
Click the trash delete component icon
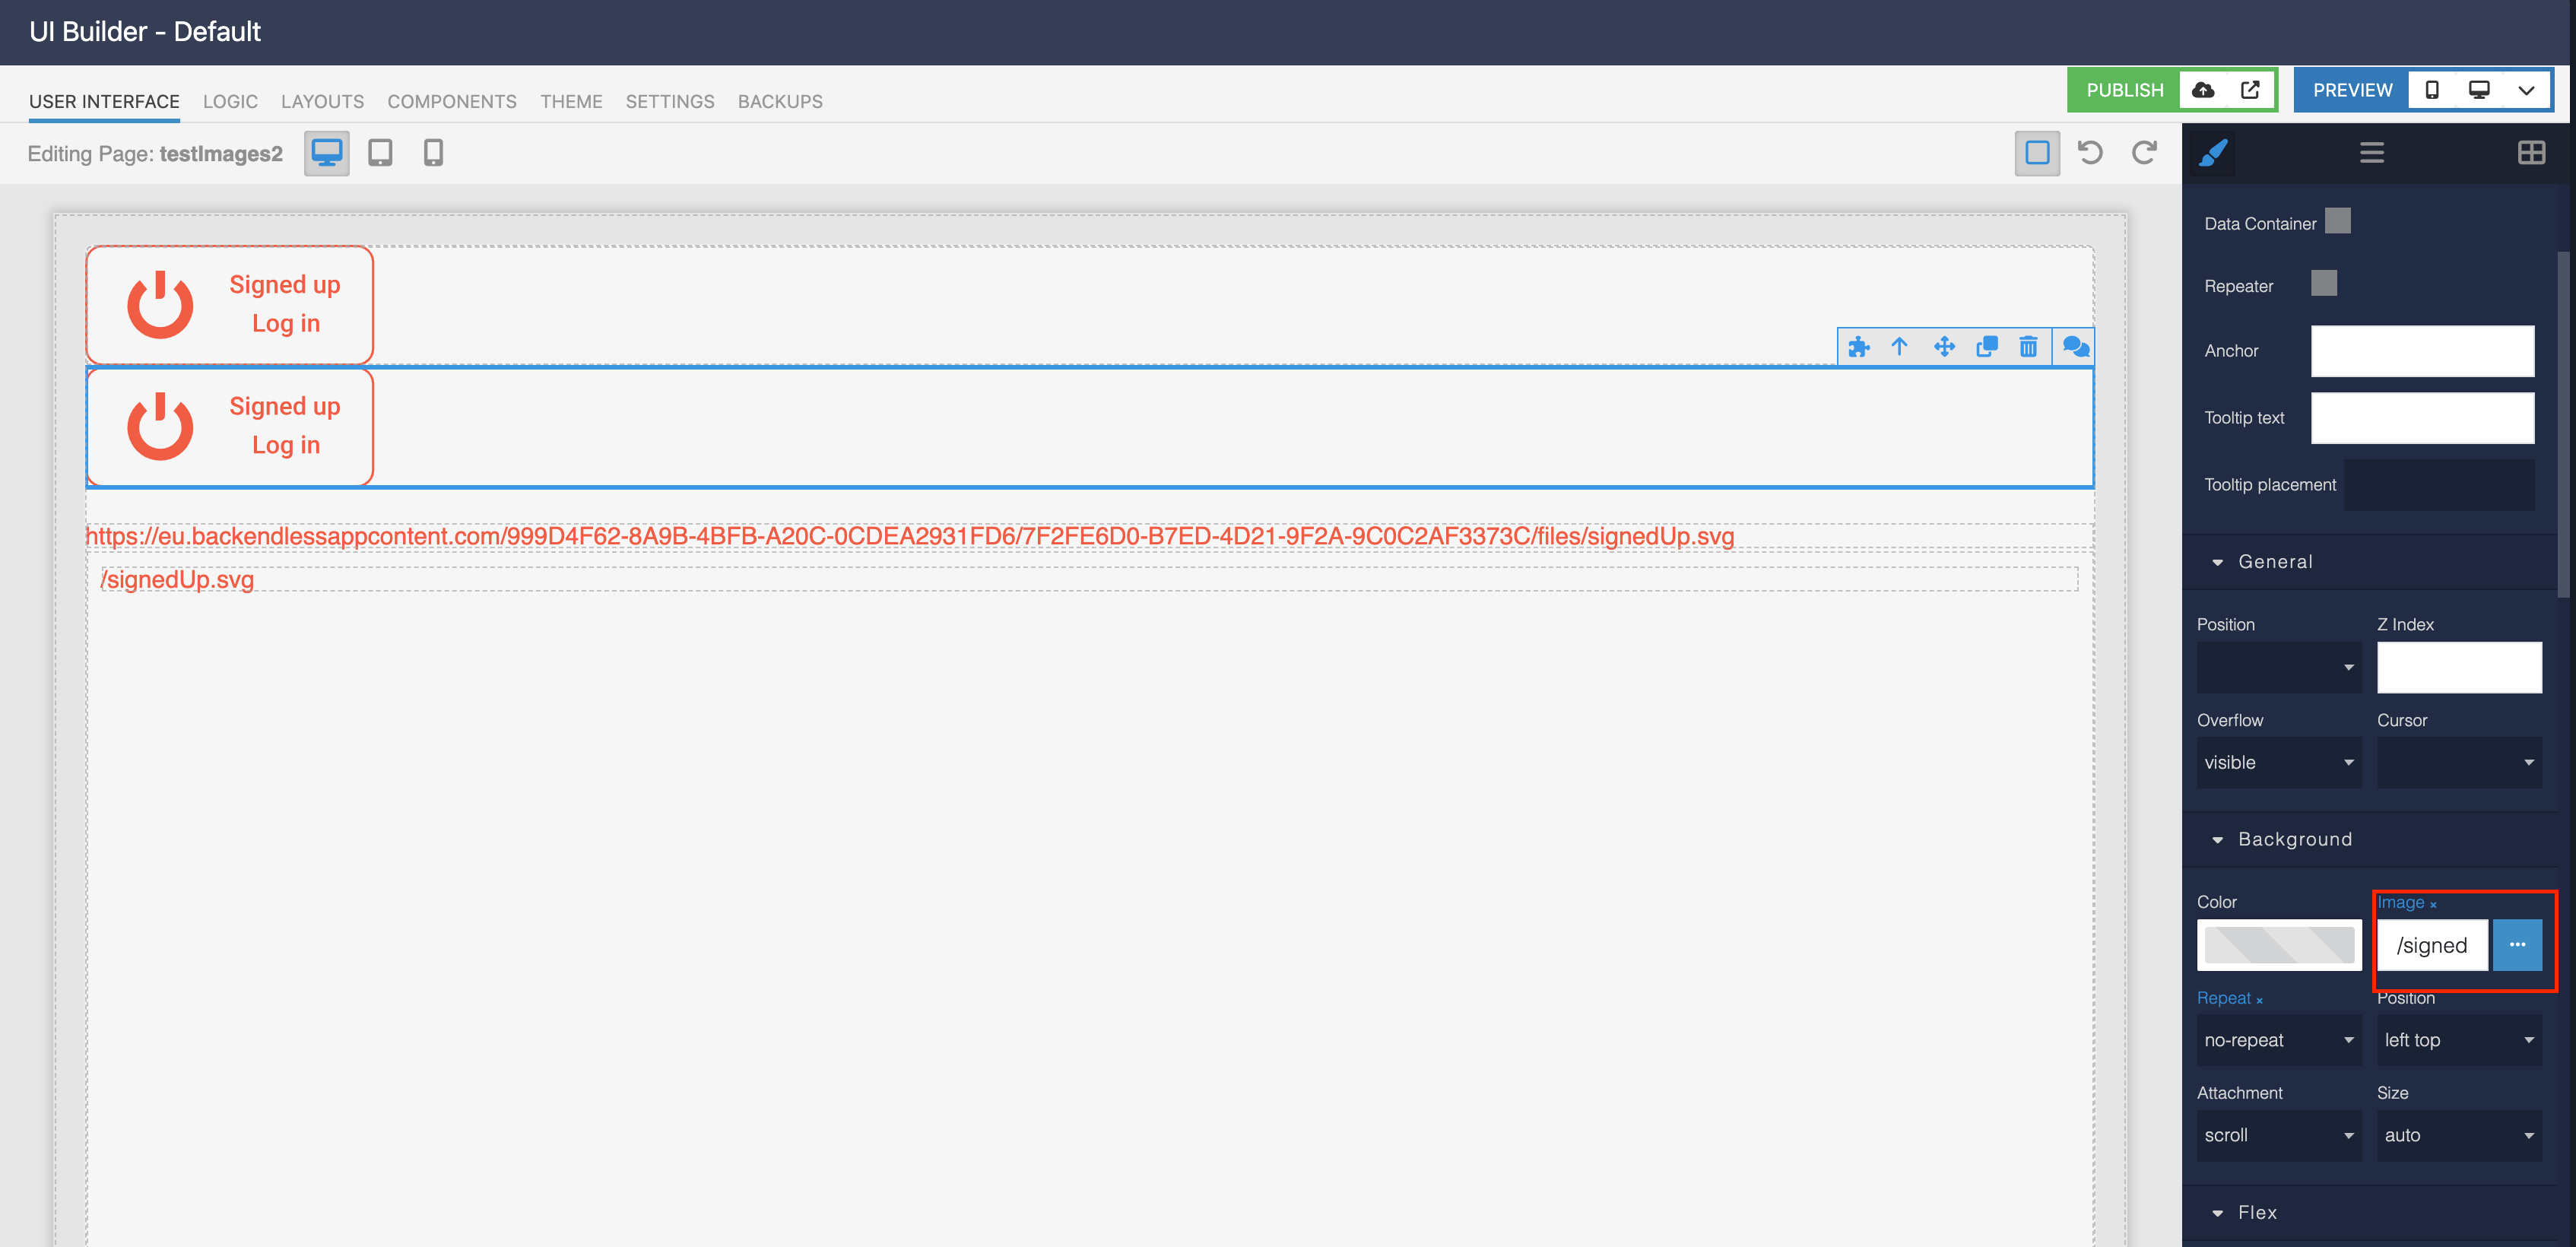2028,347
